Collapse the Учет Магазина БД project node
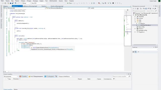This screenshot has height=90, width=161. pyautogui.click(x=134, y=15)
